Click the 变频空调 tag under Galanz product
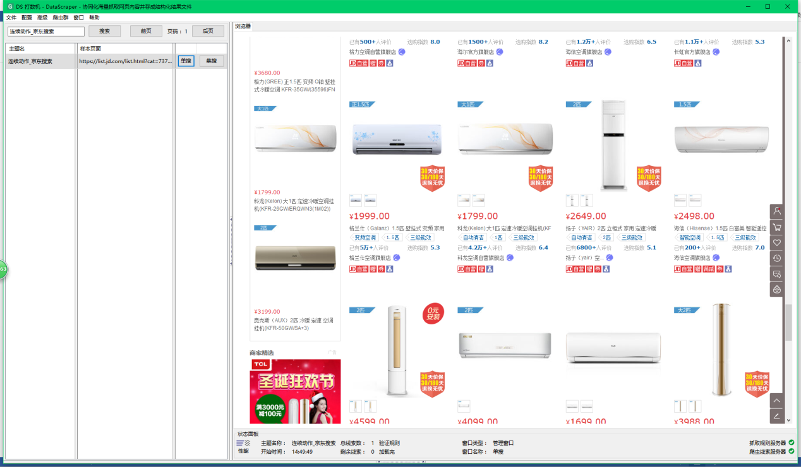This screenshot has height=467, width=801. click(x=365, y=238)
